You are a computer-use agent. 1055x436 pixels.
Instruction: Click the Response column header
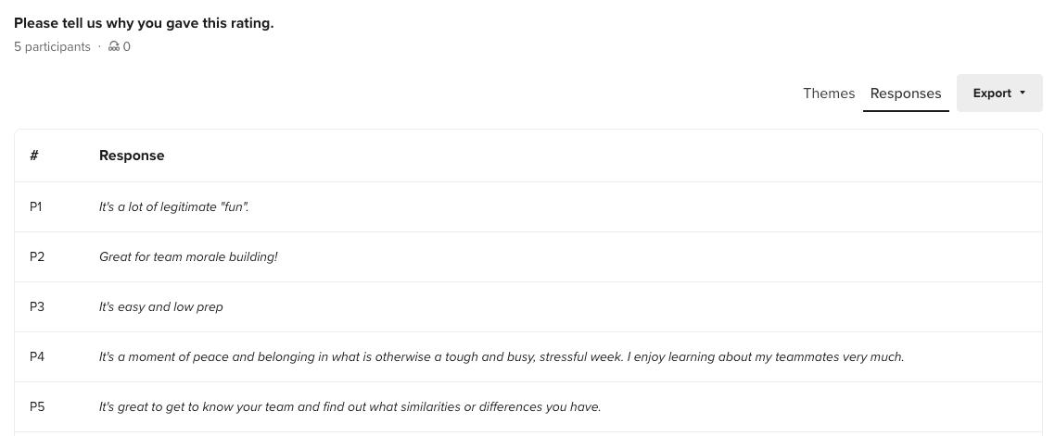132,156
